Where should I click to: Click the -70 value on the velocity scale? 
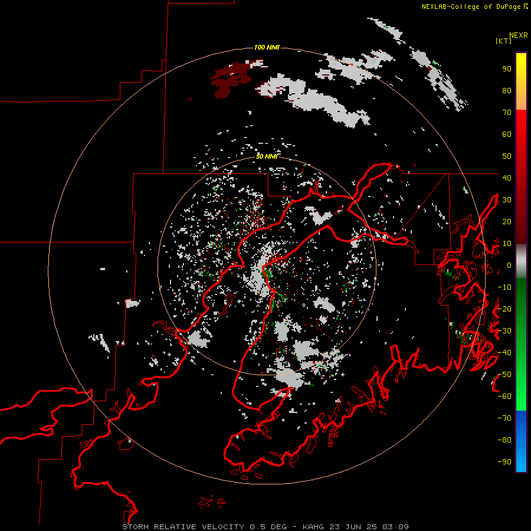click(504, 418)
